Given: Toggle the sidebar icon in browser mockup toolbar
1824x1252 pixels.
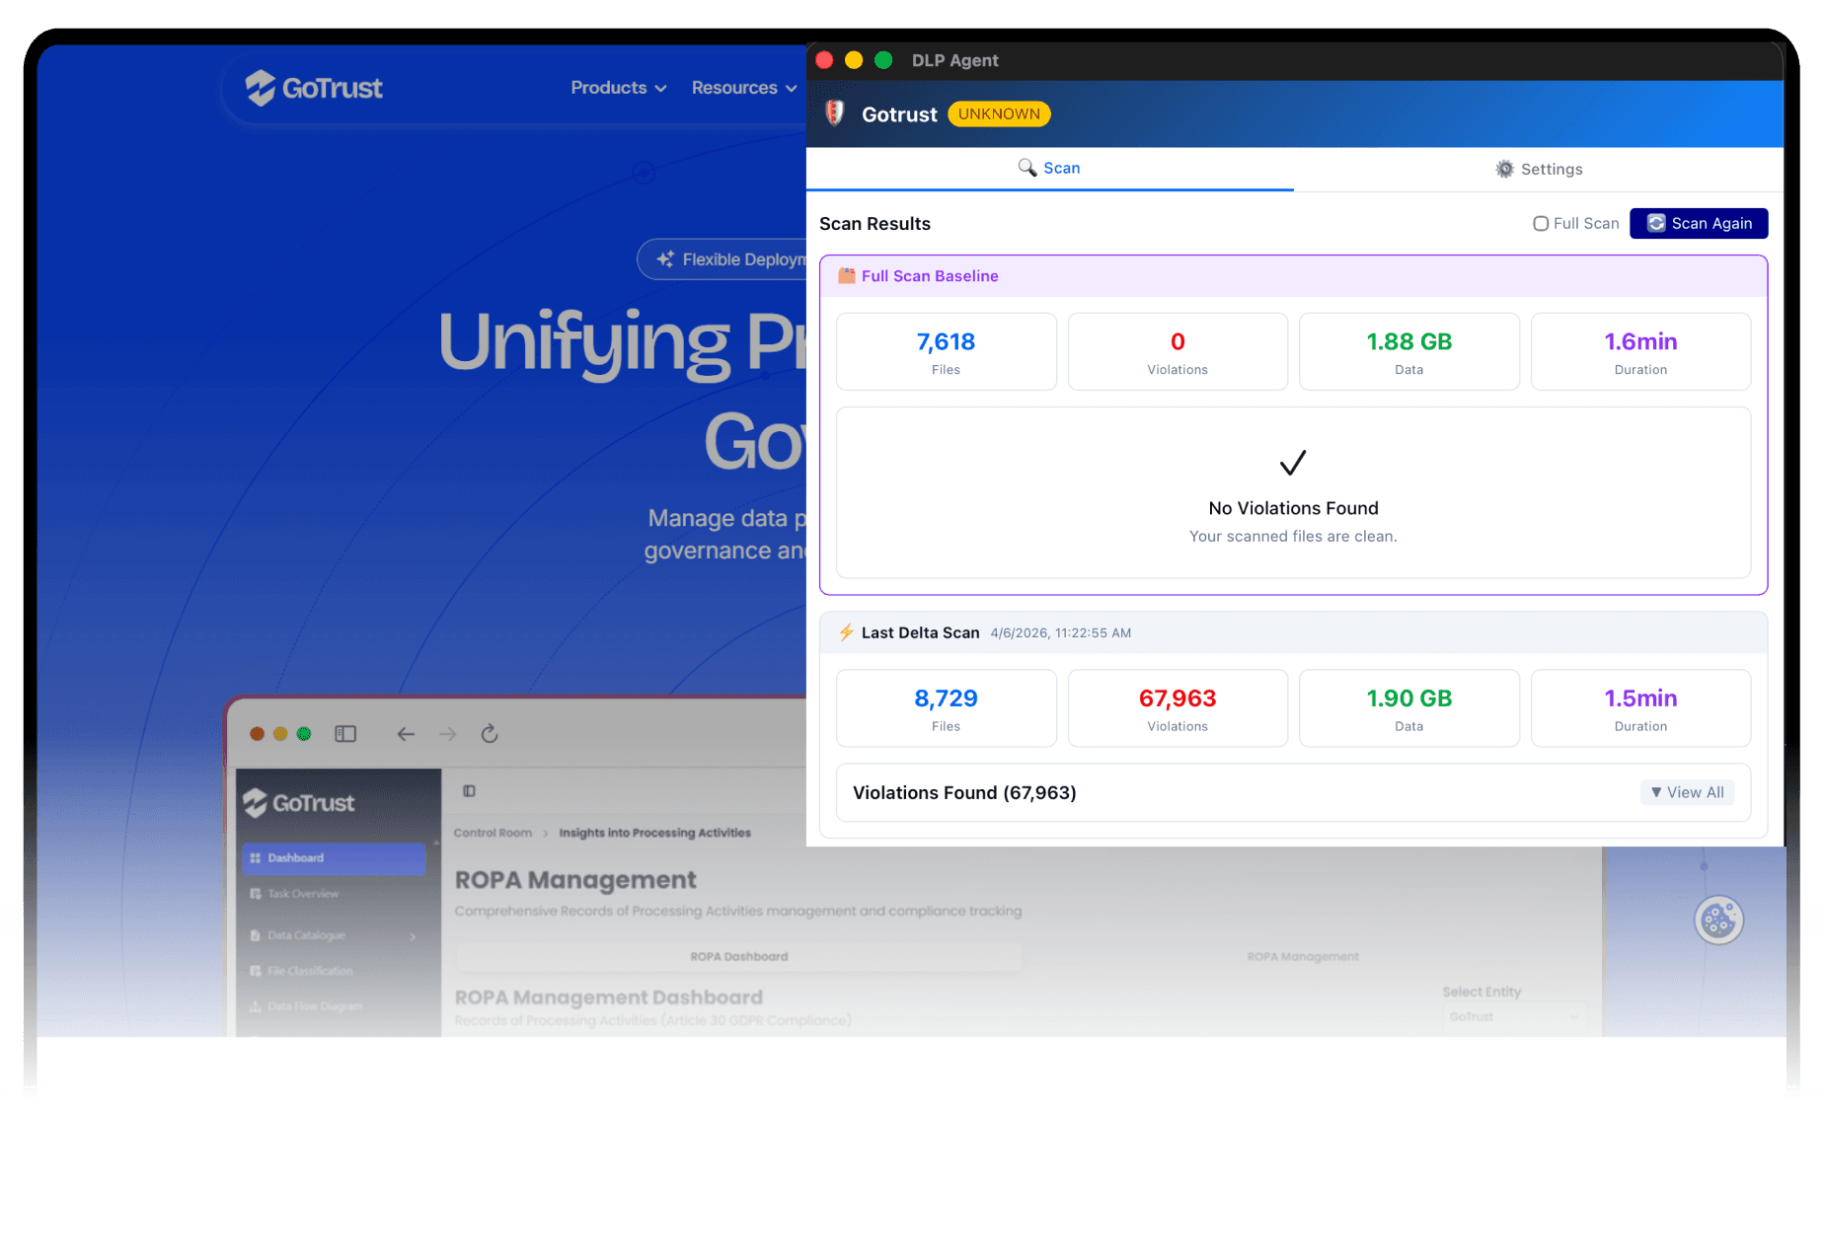Looking at the screenshot, I should pos(345,733).
